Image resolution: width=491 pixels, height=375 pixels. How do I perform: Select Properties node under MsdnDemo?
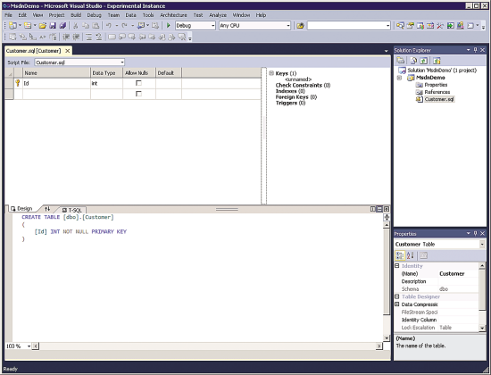(436, 85)
